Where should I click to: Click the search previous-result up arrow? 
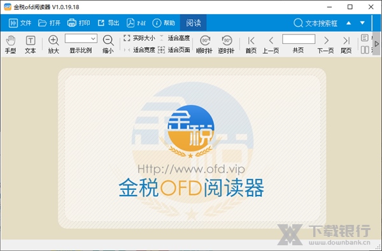[x=349, y=23]
